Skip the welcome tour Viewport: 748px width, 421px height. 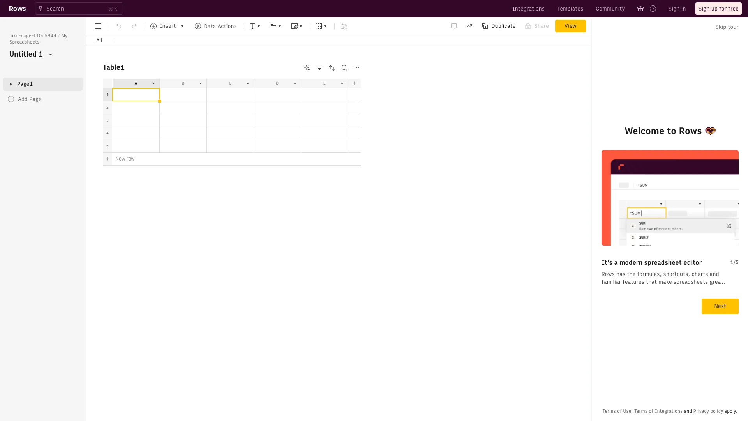pyautogui.click(x=727, y=27)
